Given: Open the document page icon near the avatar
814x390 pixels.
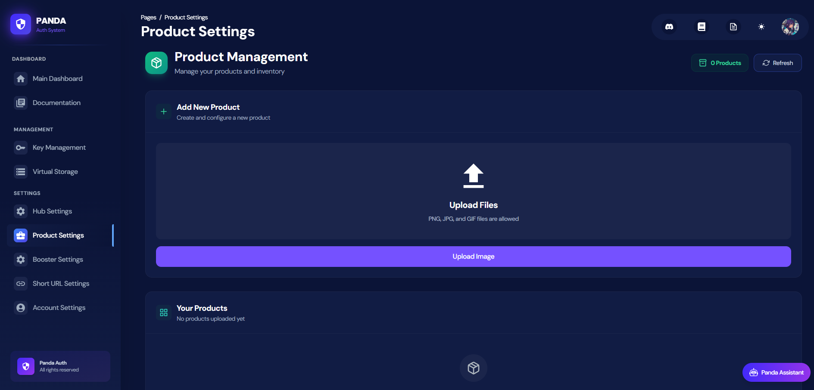Looking at the screenshot, I should 733,26.
